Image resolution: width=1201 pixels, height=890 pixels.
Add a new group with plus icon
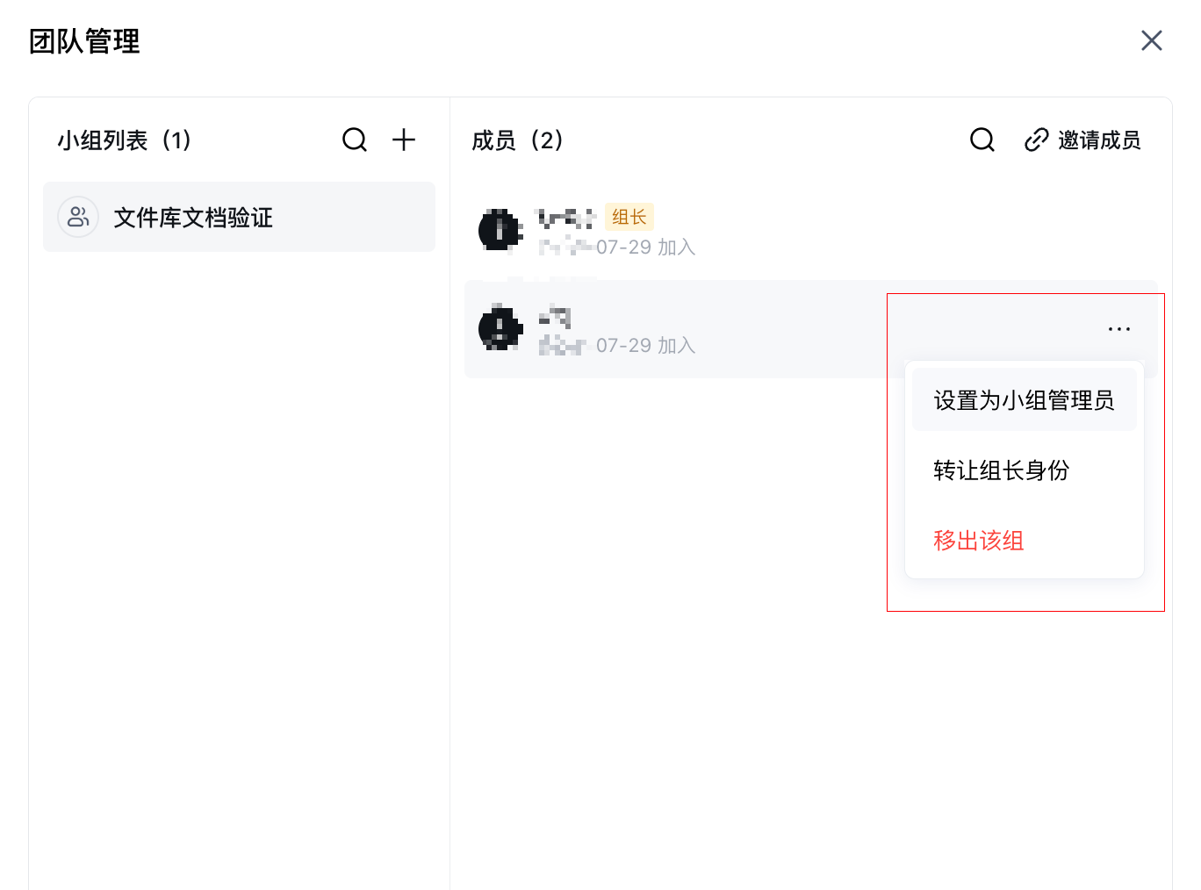click(x=404, y=140)
